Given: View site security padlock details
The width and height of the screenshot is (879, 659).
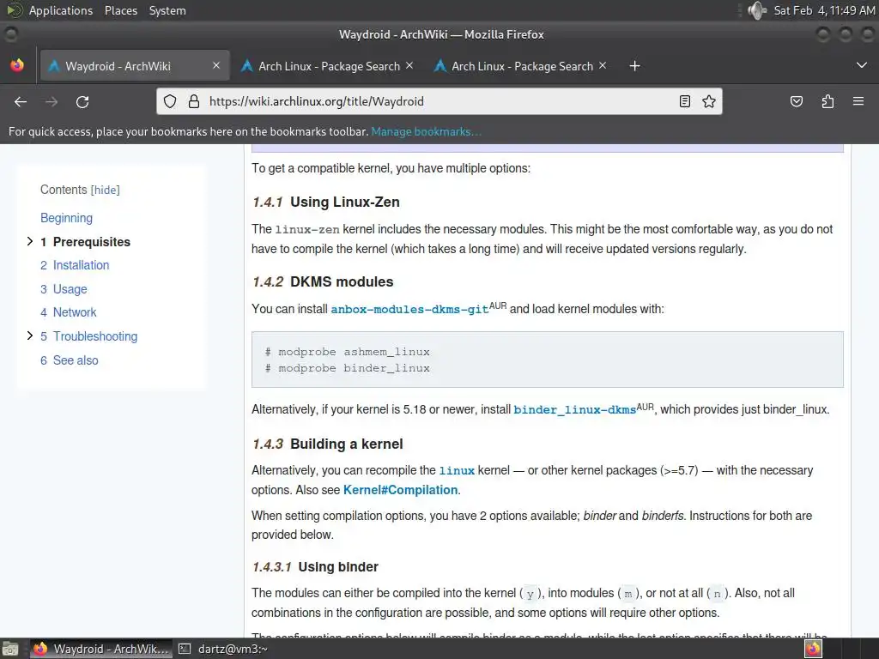Looking at the screenshot, I should 194,101.
